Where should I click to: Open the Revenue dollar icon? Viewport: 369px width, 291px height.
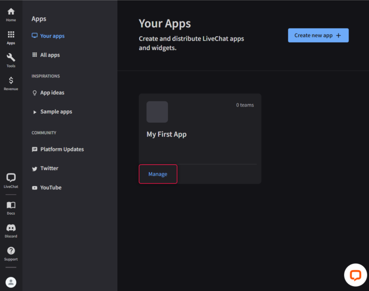click(x=11, y=81)
